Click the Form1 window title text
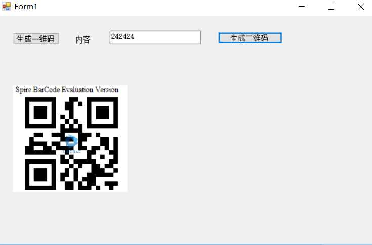372x245 pixels. (26, 7)
